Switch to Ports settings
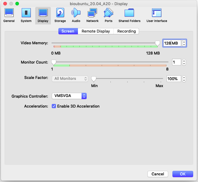 point(108,15)
